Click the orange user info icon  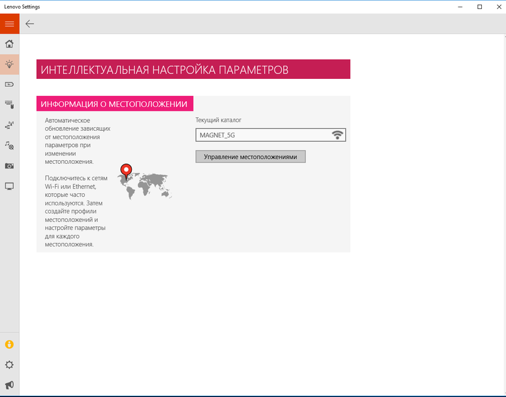tap(9, 345)
